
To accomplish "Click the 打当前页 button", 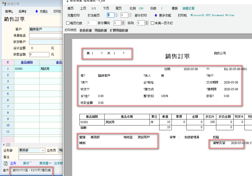I will coord(94,15).
